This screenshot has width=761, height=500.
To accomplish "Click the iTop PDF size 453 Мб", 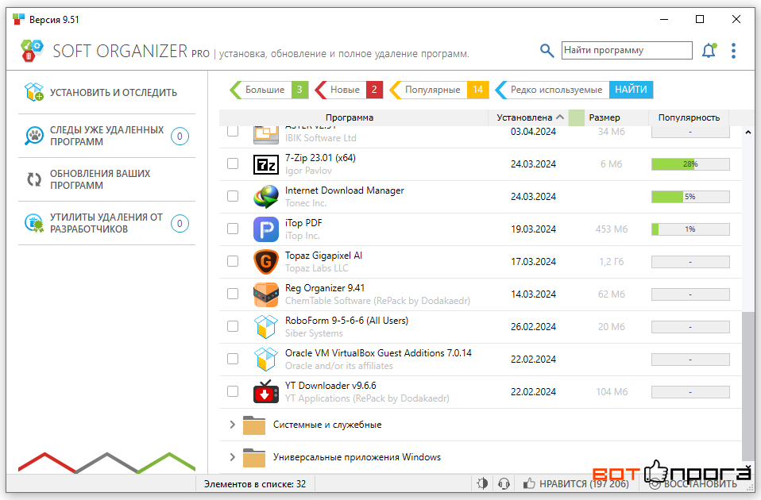I will [x=612, y=229].
